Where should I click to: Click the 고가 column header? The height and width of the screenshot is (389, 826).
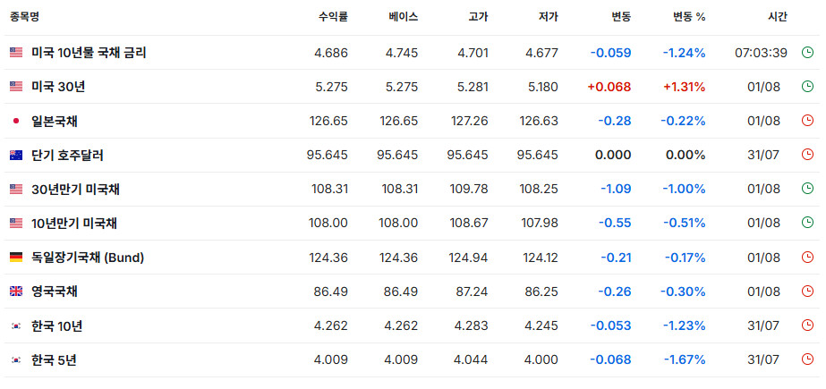tap(478, 17)
